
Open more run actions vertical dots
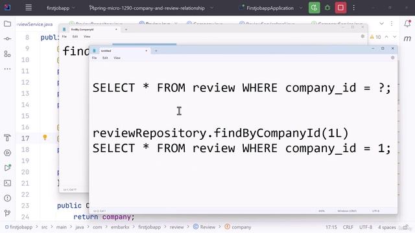(x=354, y=8)
